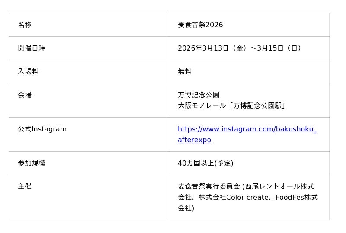Click the 西尾レントオール company name
The image size is (346, 233).
272,187
